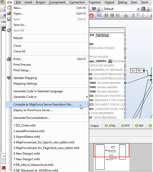Open the Debug menu

coord(122,2)
